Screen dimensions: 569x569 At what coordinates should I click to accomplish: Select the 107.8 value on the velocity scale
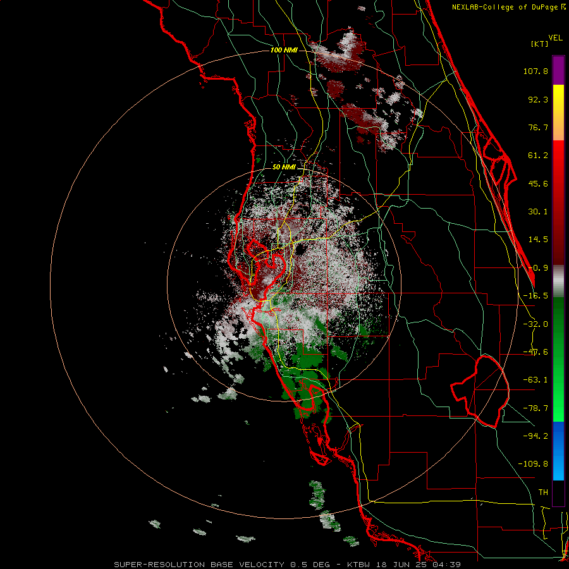pyautogui.click(x=535, y=71)
